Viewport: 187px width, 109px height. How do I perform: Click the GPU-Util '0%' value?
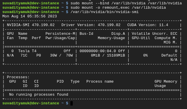(x=145, y=55)
